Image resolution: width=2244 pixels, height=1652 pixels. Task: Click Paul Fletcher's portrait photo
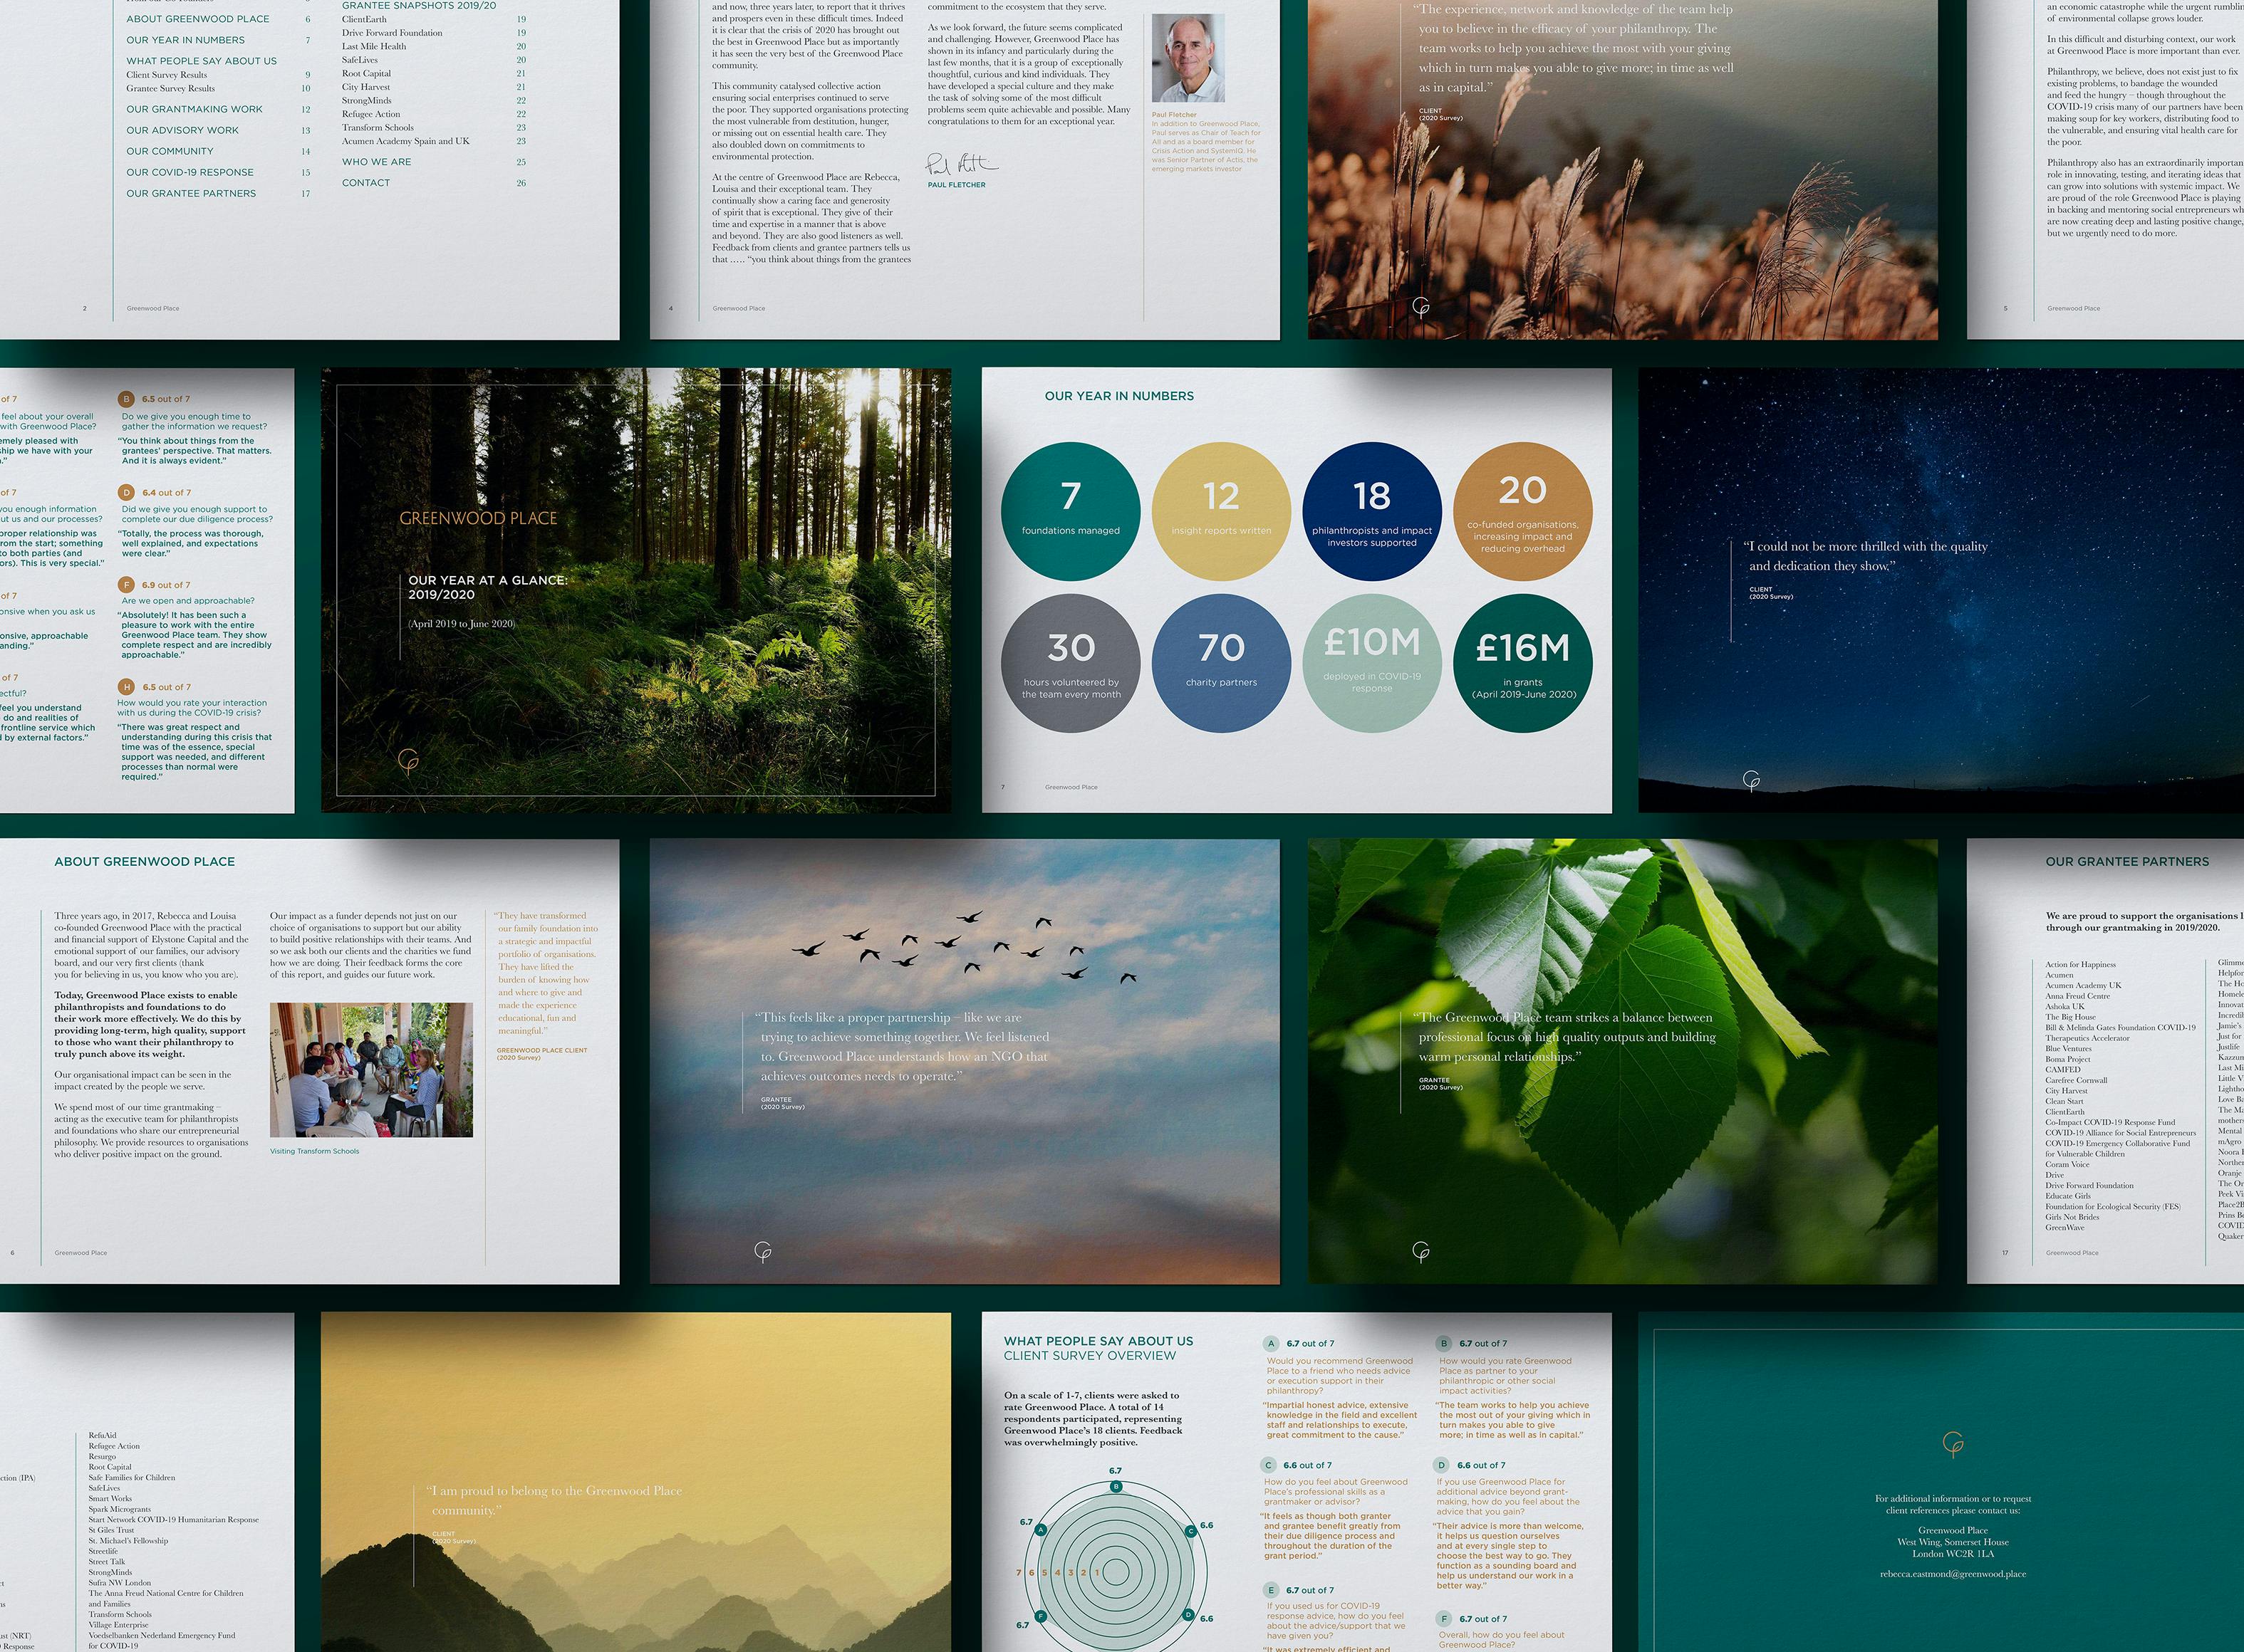point(1188,58)
